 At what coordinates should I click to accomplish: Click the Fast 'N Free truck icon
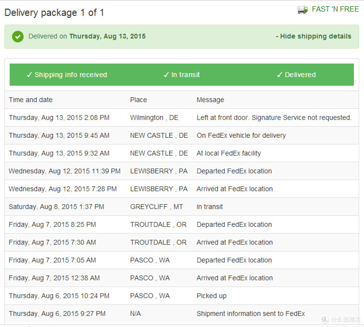302,10
